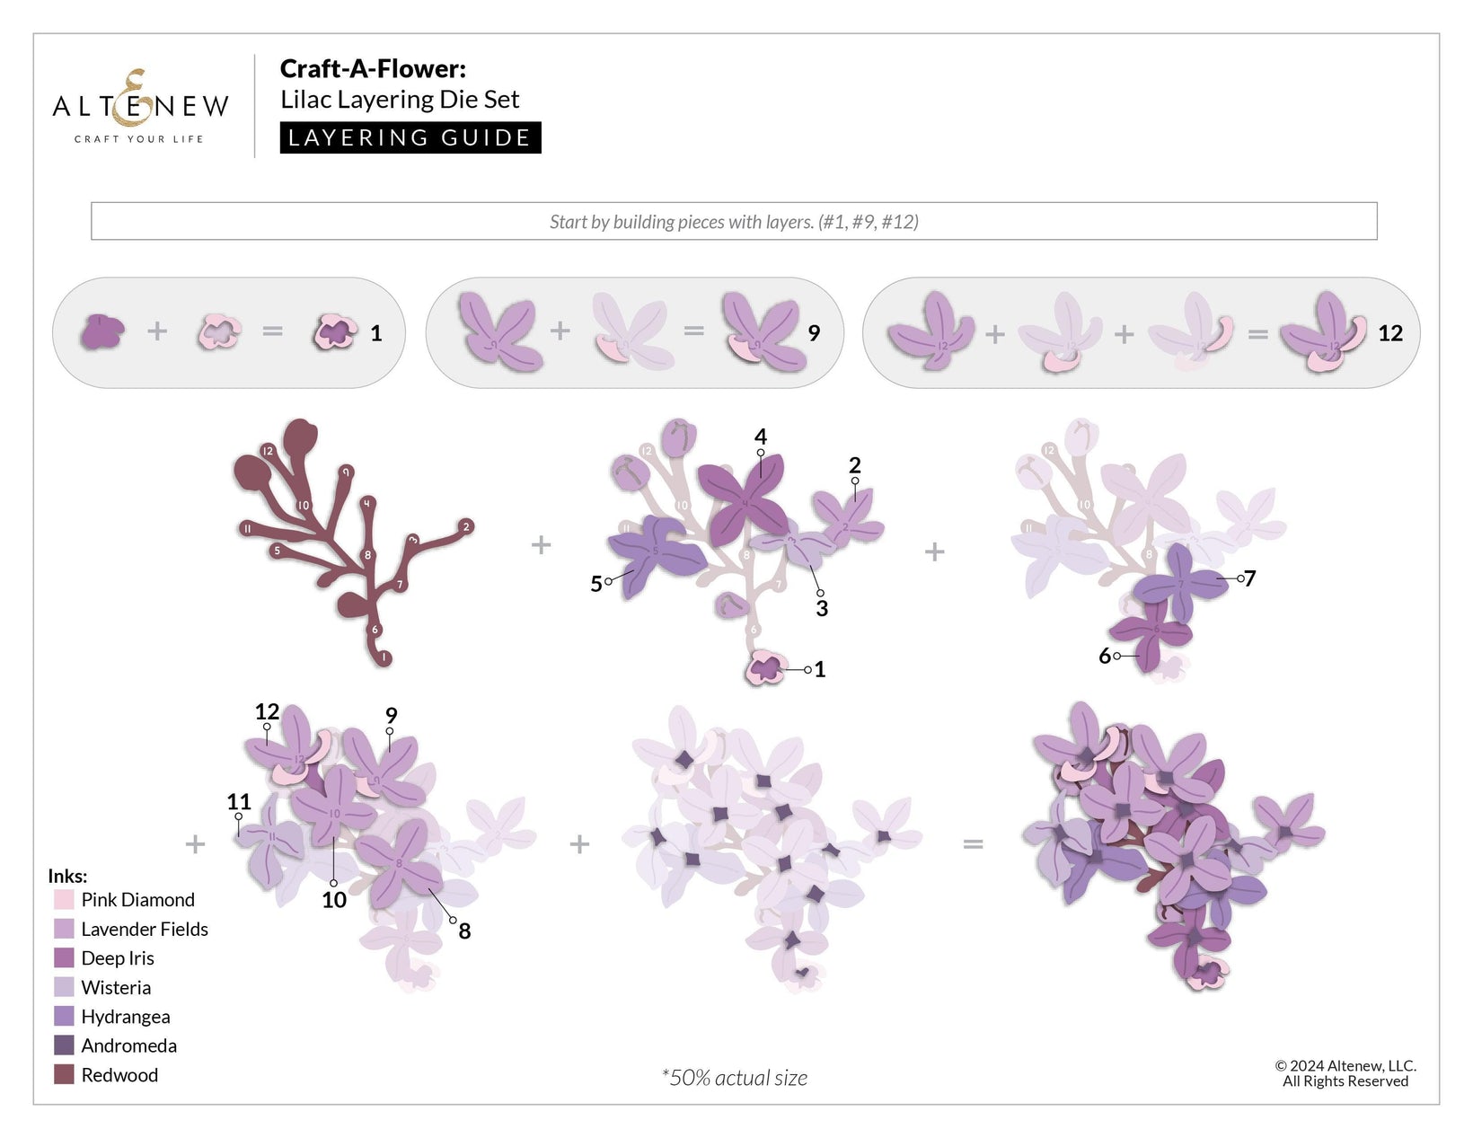Click the "50% actual size" note

(735, 1078)
